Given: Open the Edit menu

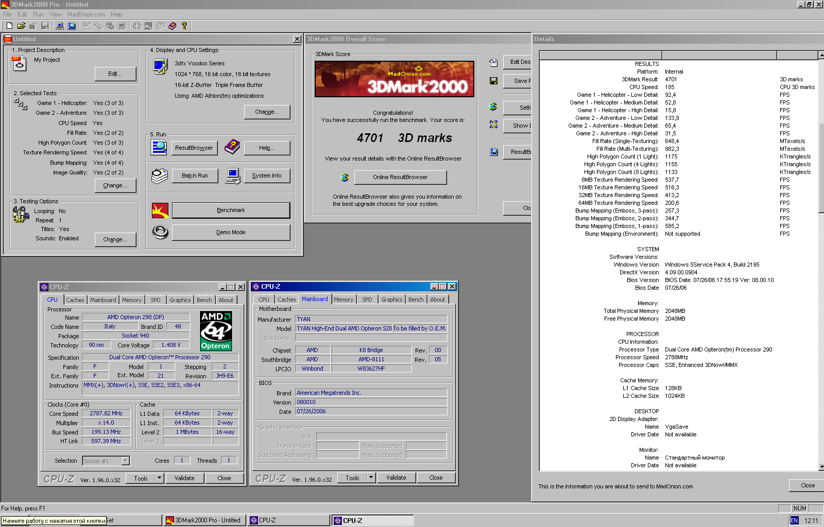Looking at the screenshot, I should [22, 14].
